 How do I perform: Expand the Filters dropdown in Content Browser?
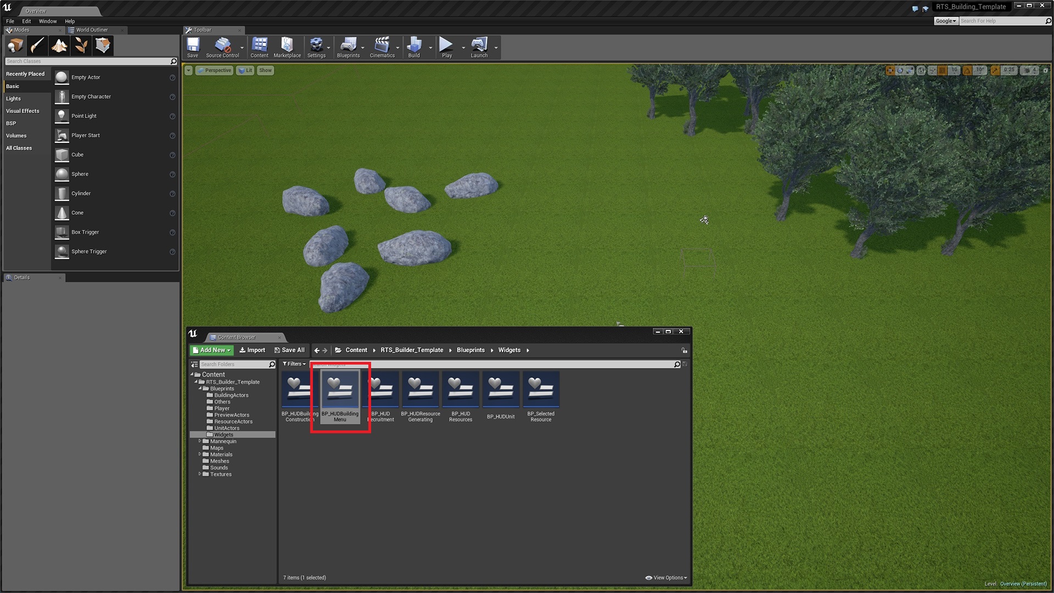(294, 364)
